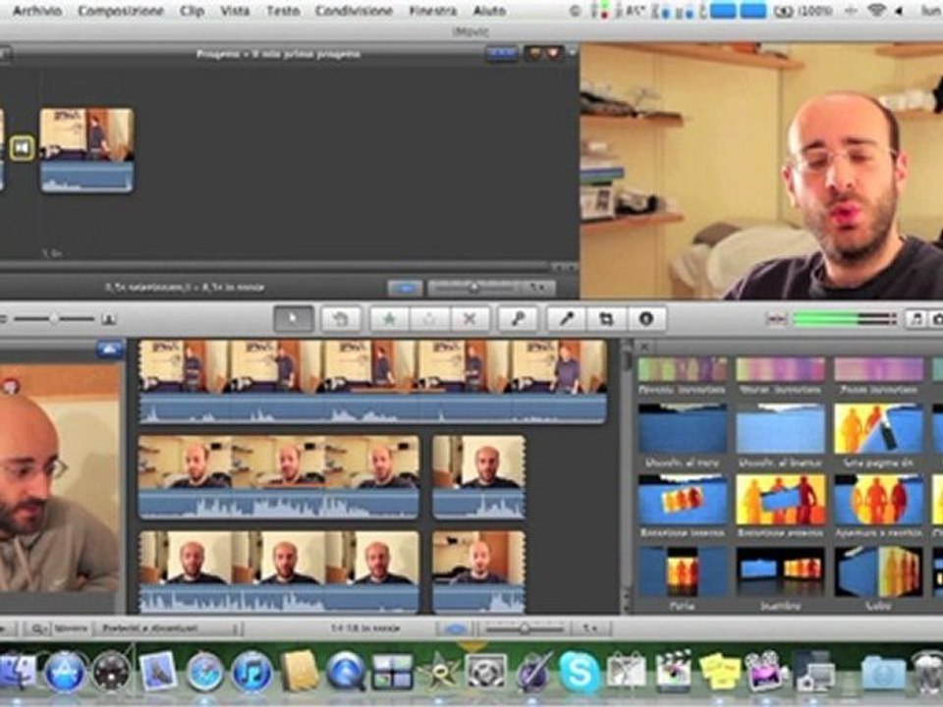Toggle audio skimming button left of meter
This screenshot has height=707, width=943.
click(x=776, y=318)
